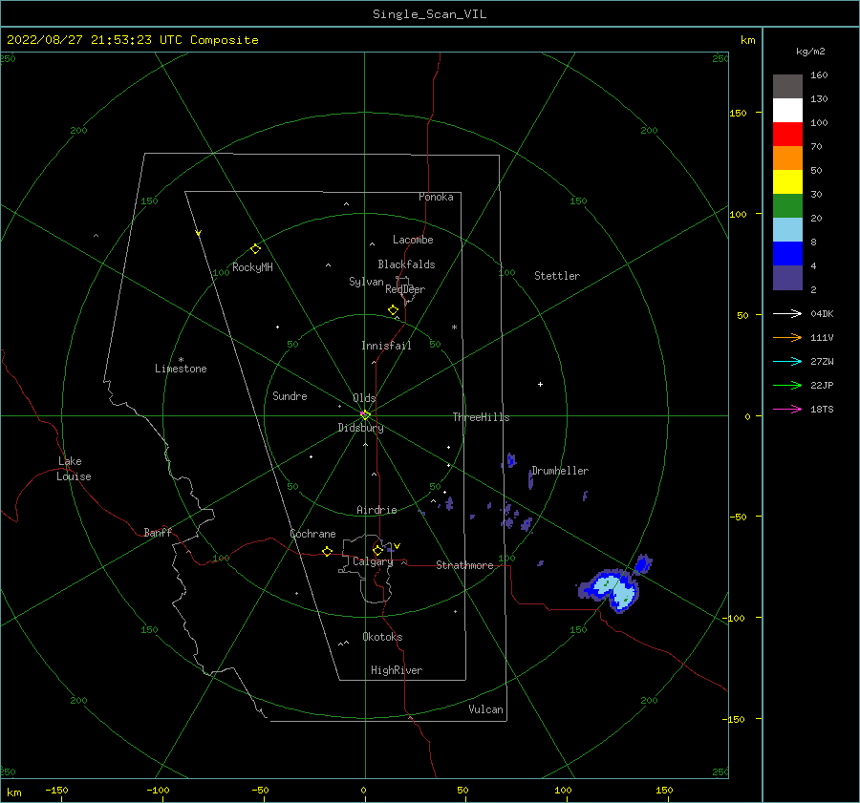Click the 111V legend label

(x=822, y=338)
